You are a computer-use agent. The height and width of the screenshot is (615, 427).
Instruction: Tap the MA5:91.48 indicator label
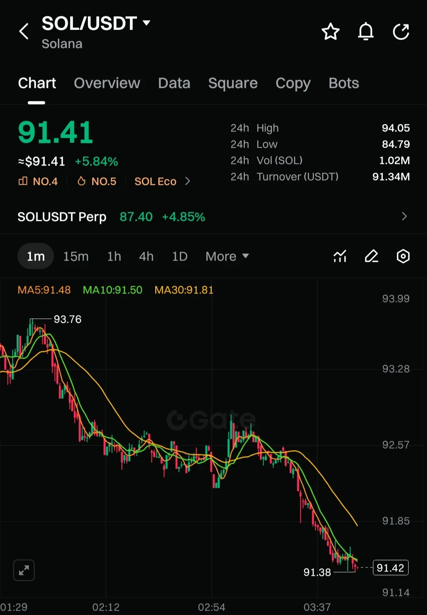[44, 290]
